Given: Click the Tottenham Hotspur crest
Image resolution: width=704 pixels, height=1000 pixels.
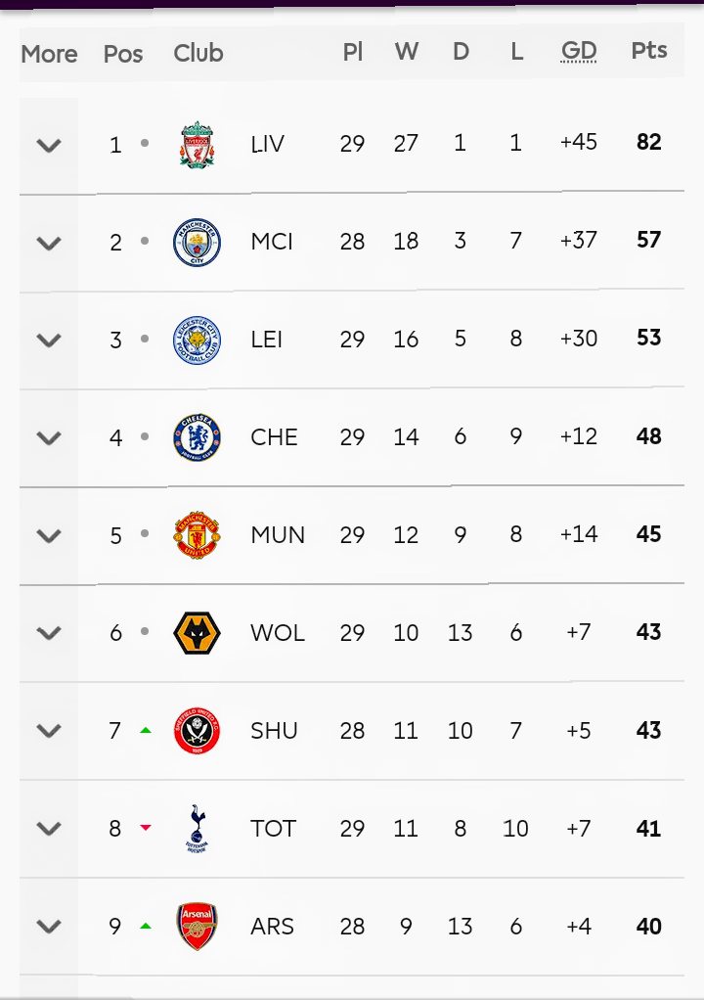Looking at the screenshot, I should [197, 829].
